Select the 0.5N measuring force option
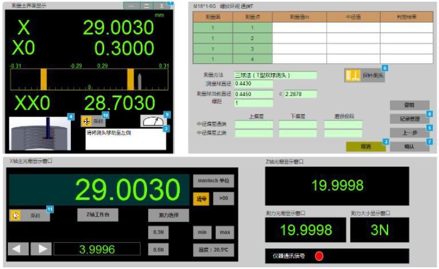This screenshot has height=269, width=439. 159,250
